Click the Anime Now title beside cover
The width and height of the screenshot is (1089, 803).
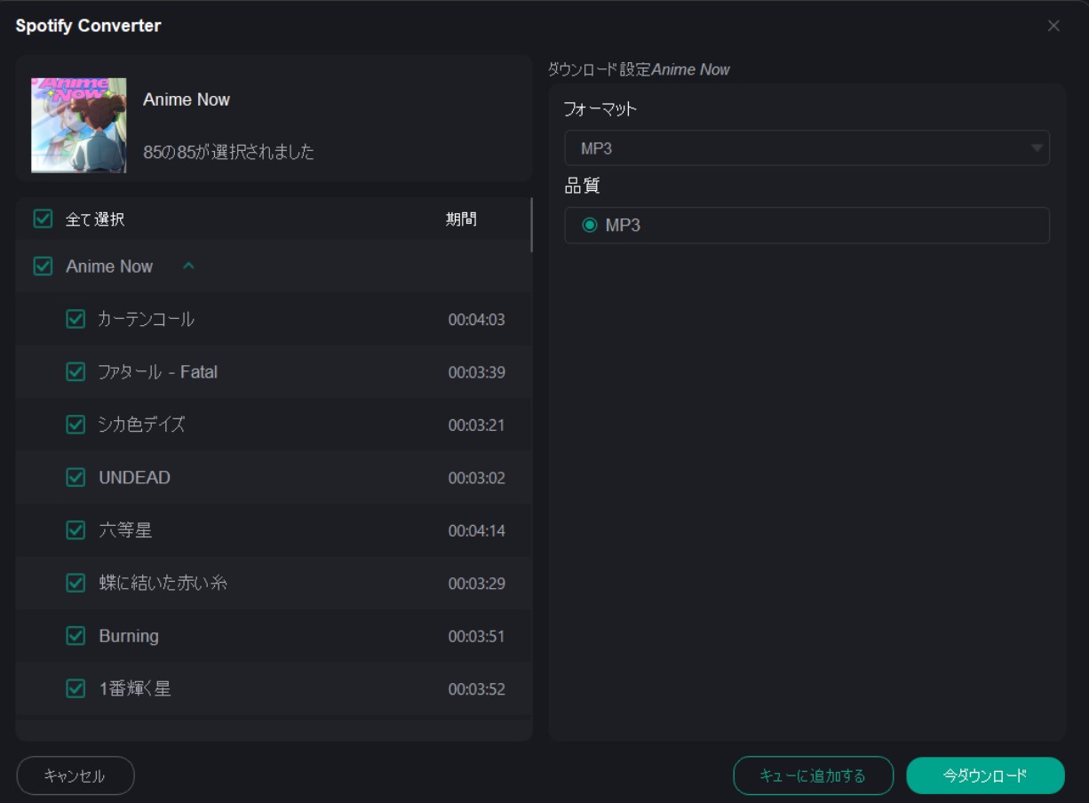click(x=187, y=99)
